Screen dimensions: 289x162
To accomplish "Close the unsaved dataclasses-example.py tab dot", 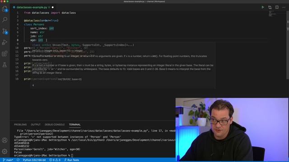I will [53, 7].
